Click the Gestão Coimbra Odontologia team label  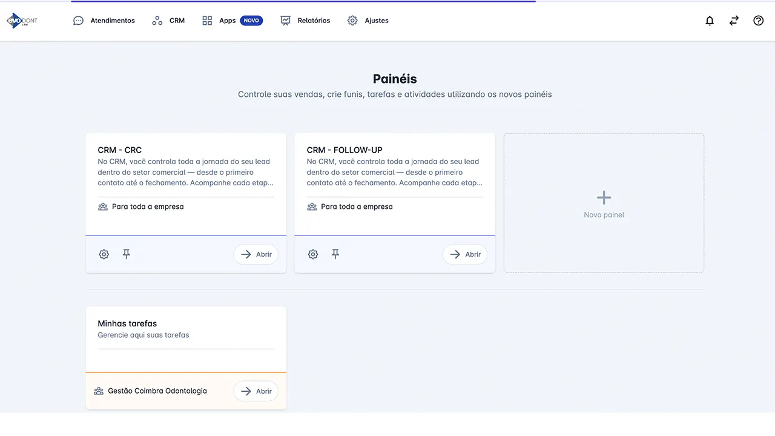coord(157,391)
